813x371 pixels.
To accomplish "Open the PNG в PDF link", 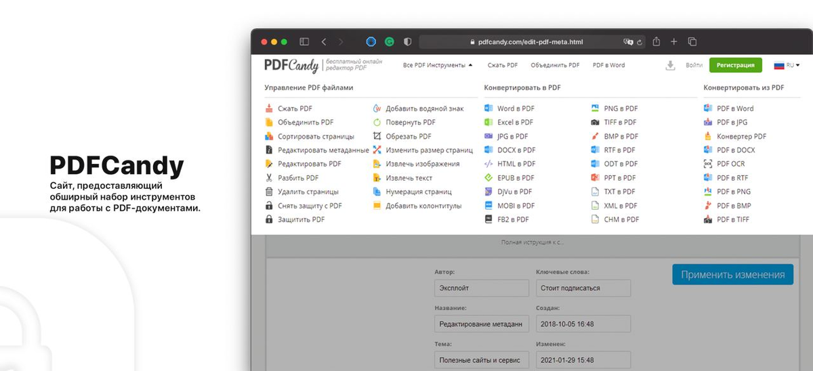I will point(621,108).
